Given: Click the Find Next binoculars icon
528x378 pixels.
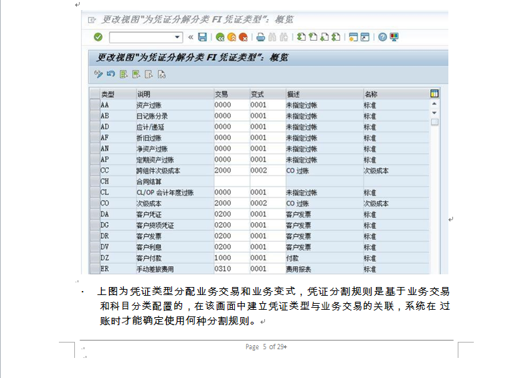Looking at the screenshot, I should (x=284, y=37).
